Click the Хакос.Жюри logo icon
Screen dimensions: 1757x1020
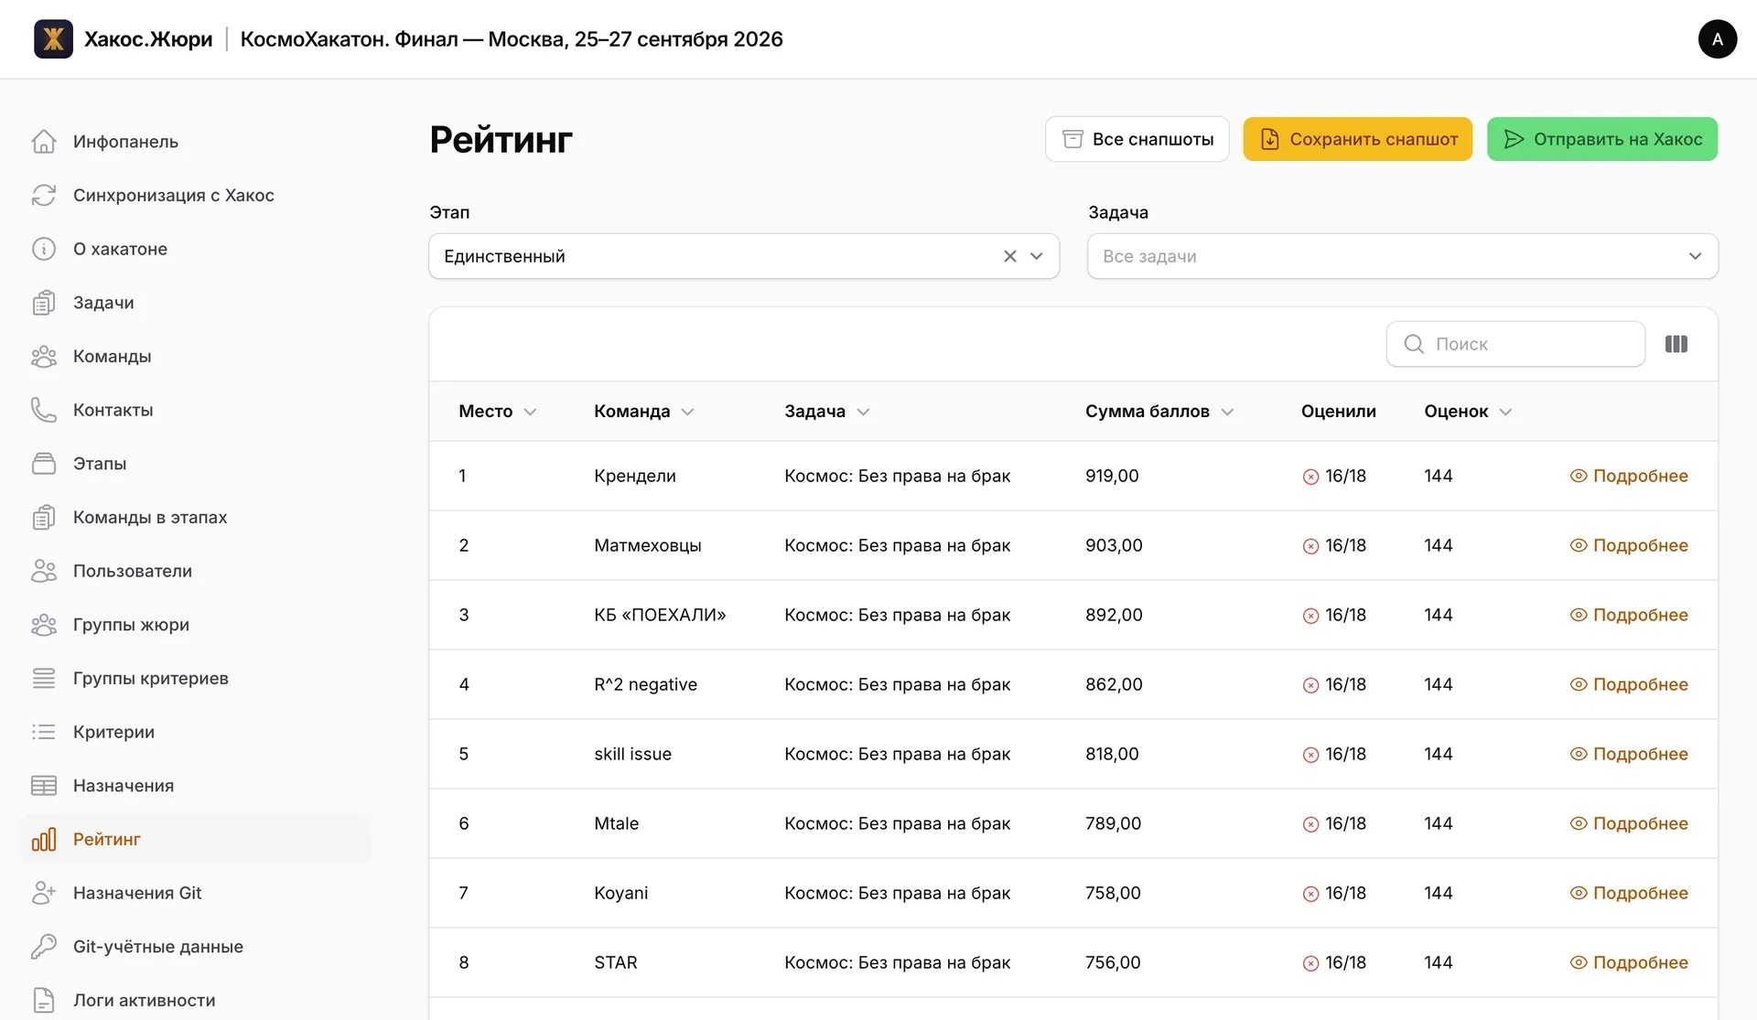coord(53,39)
